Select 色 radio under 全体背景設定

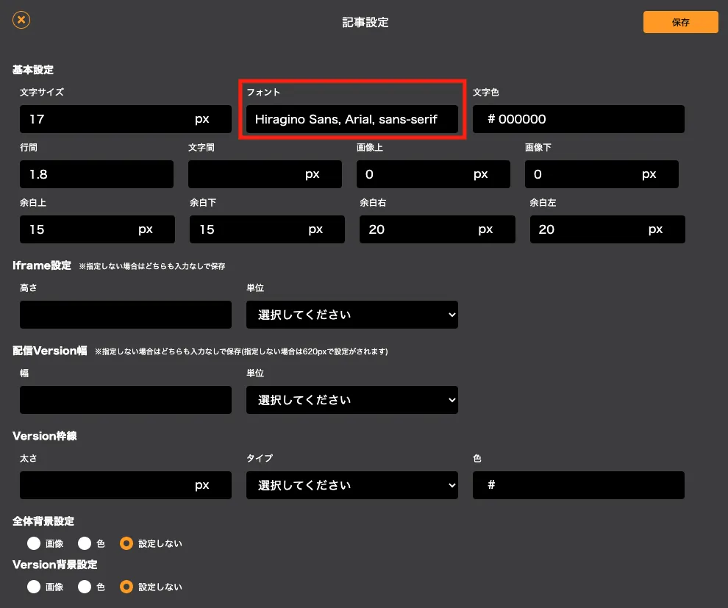click(85, 543)
